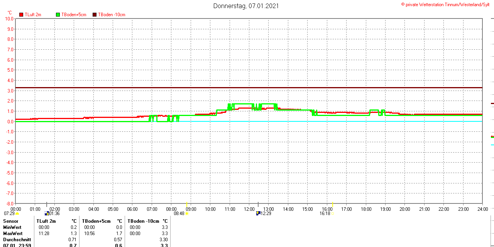The image size is (494, 247).
Task: Click the 12:00 time axis label
Action: click(x=249, y=209)
